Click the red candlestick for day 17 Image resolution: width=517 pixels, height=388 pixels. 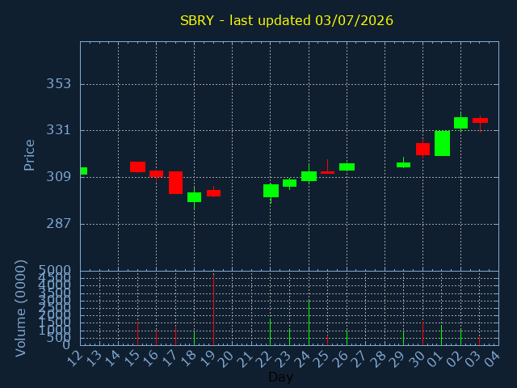(x=175, y=183)
